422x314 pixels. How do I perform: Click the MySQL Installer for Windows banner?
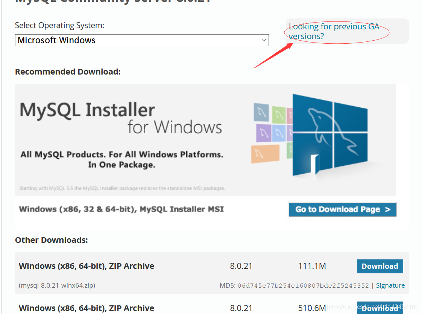[205, 140]
